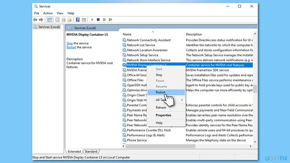Click the Restart Service toolbar icon
This screenshot has width=290, height=163.
(x=110, y=20)
